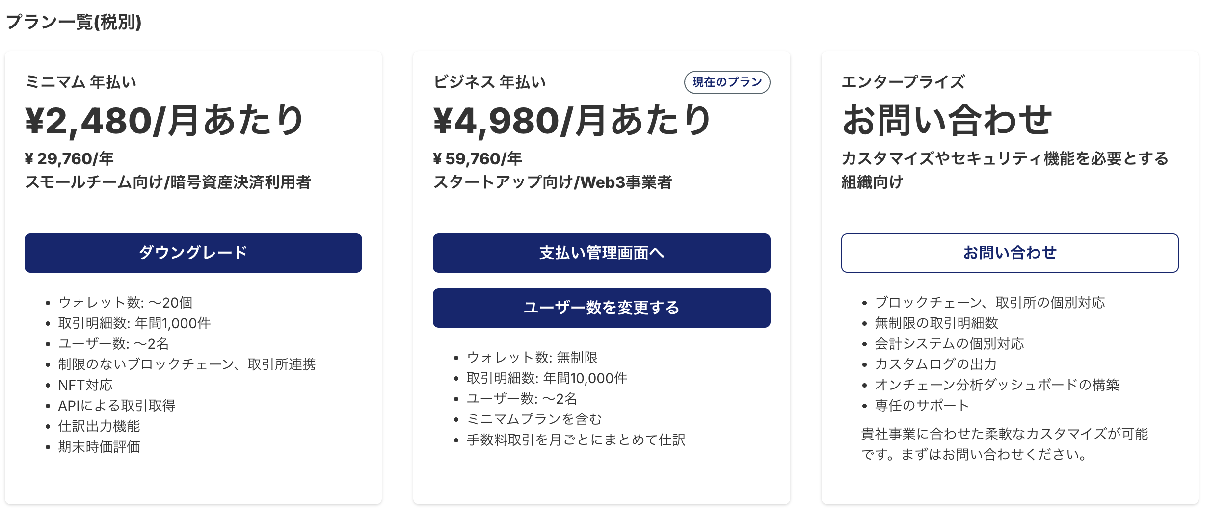Screen dimensions: 1226x518
Task: Open 支払い管理画面へ payment management button
Action: coord(601,253)
